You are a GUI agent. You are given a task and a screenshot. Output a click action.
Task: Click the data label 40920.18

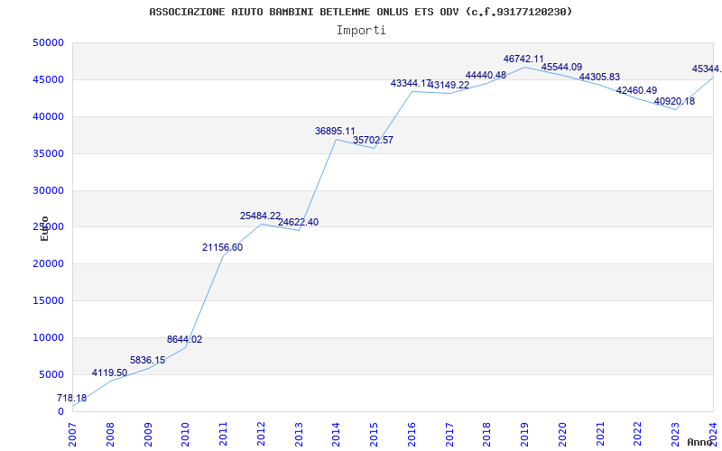674,102
